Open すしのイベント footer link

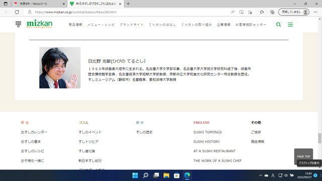(x=90, y=132)
